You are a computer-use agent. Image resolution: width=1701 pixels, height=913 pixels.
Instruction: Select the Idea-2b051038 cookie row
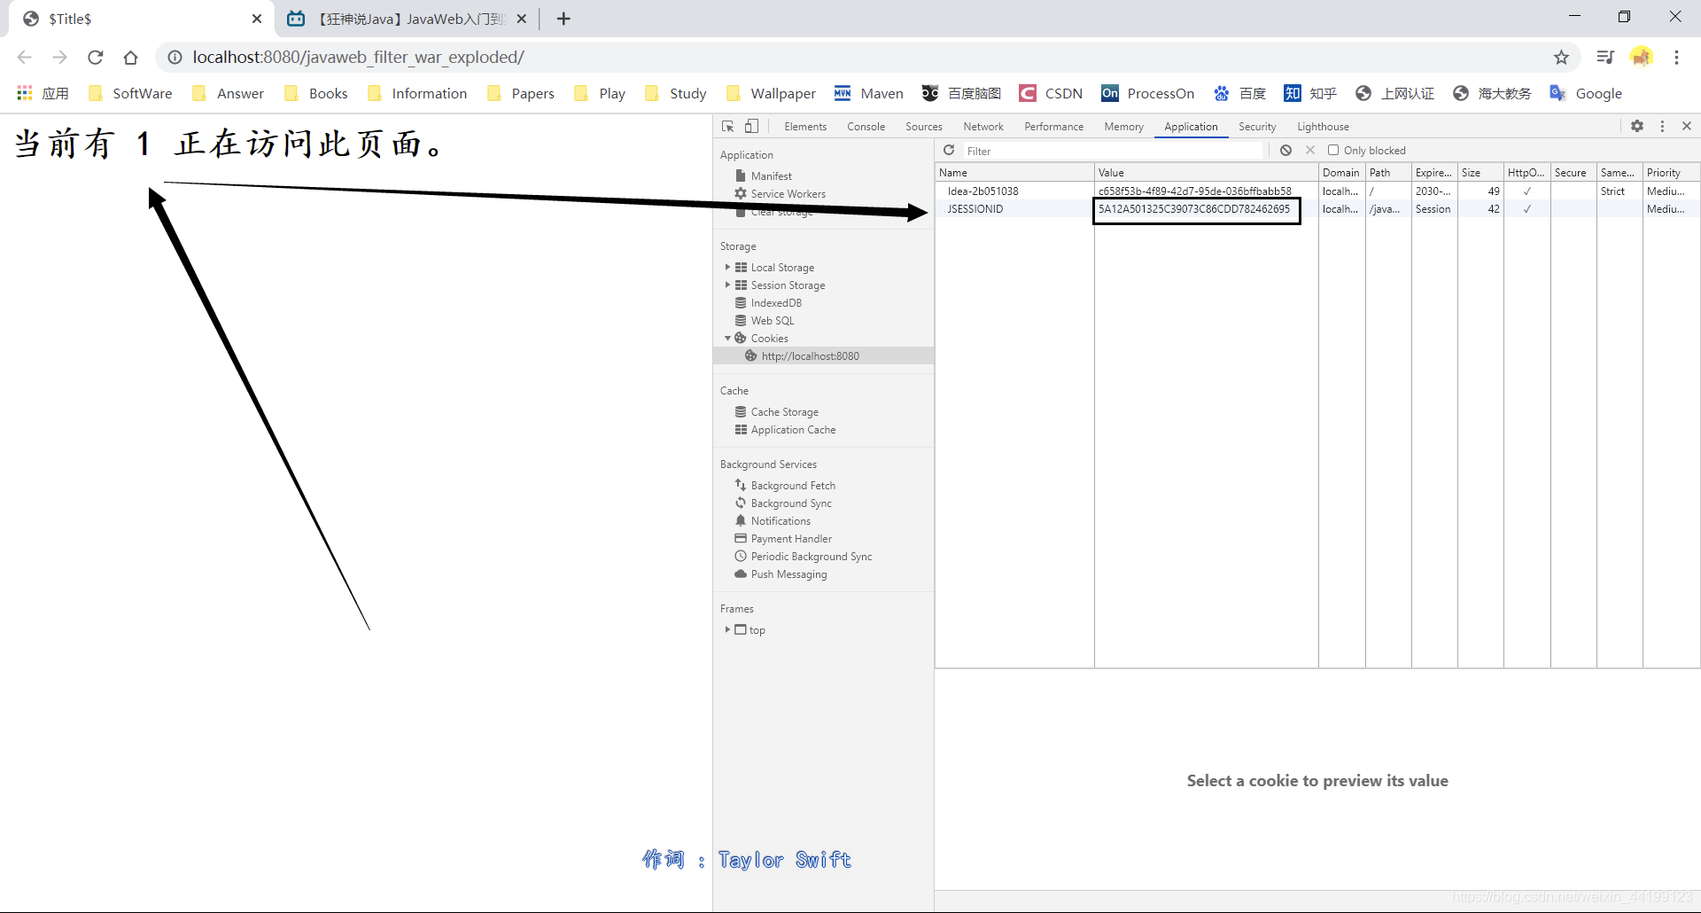point(1317,191)
